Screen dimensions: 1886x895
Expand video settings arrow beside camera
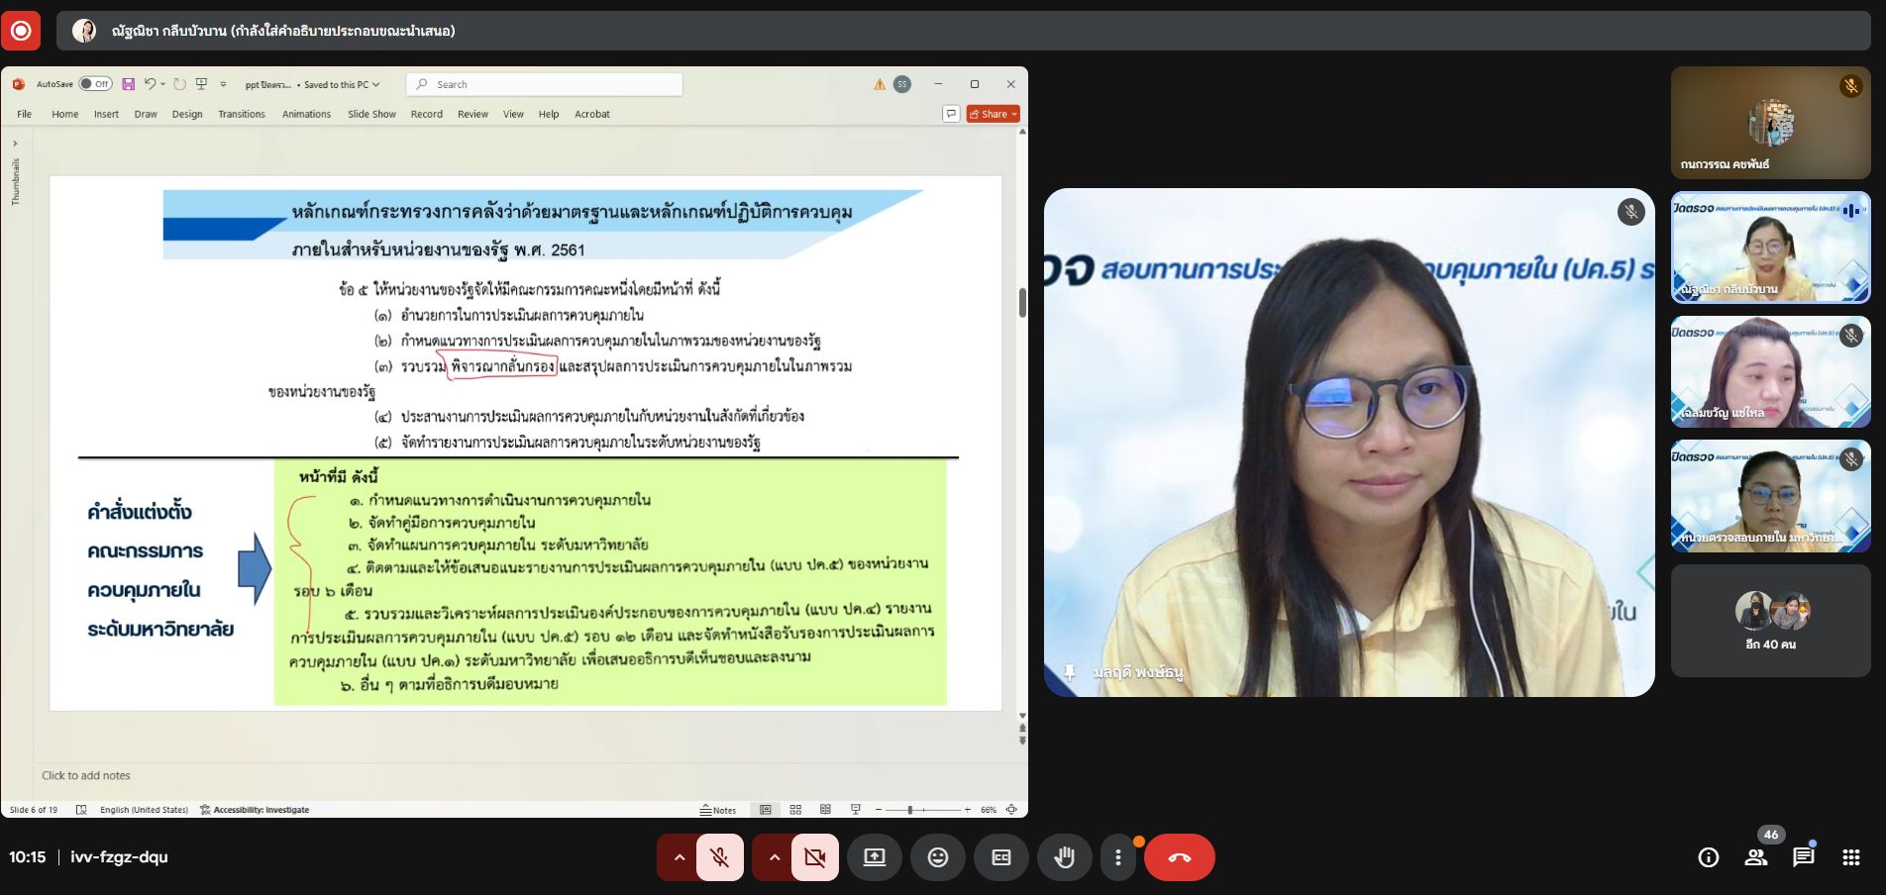774,857
